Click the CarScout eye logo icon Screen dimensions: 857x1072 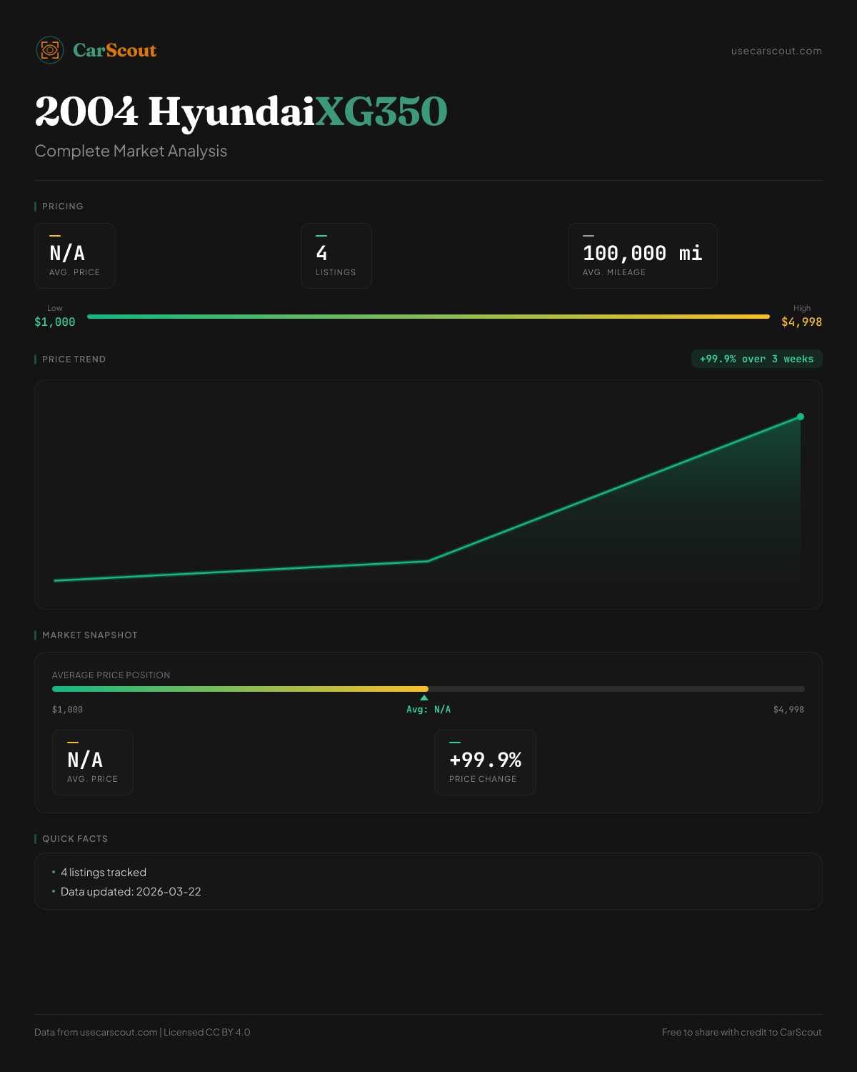(50, 50)
